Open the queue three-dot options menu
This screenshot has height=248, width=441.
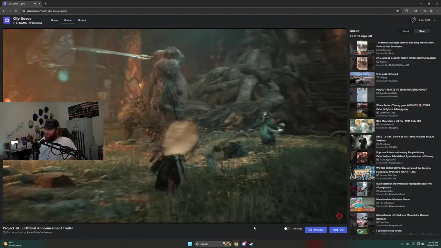pos(436,31)
